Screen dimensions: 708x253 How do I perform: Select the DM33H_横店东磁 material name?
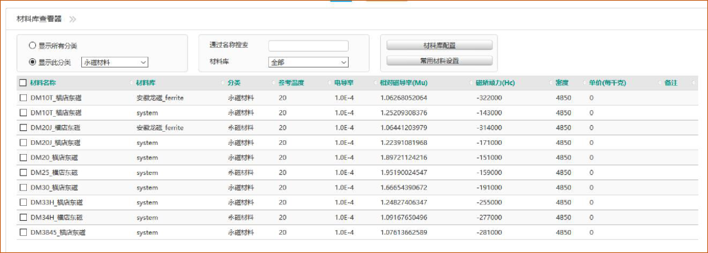tap(56, 203)
